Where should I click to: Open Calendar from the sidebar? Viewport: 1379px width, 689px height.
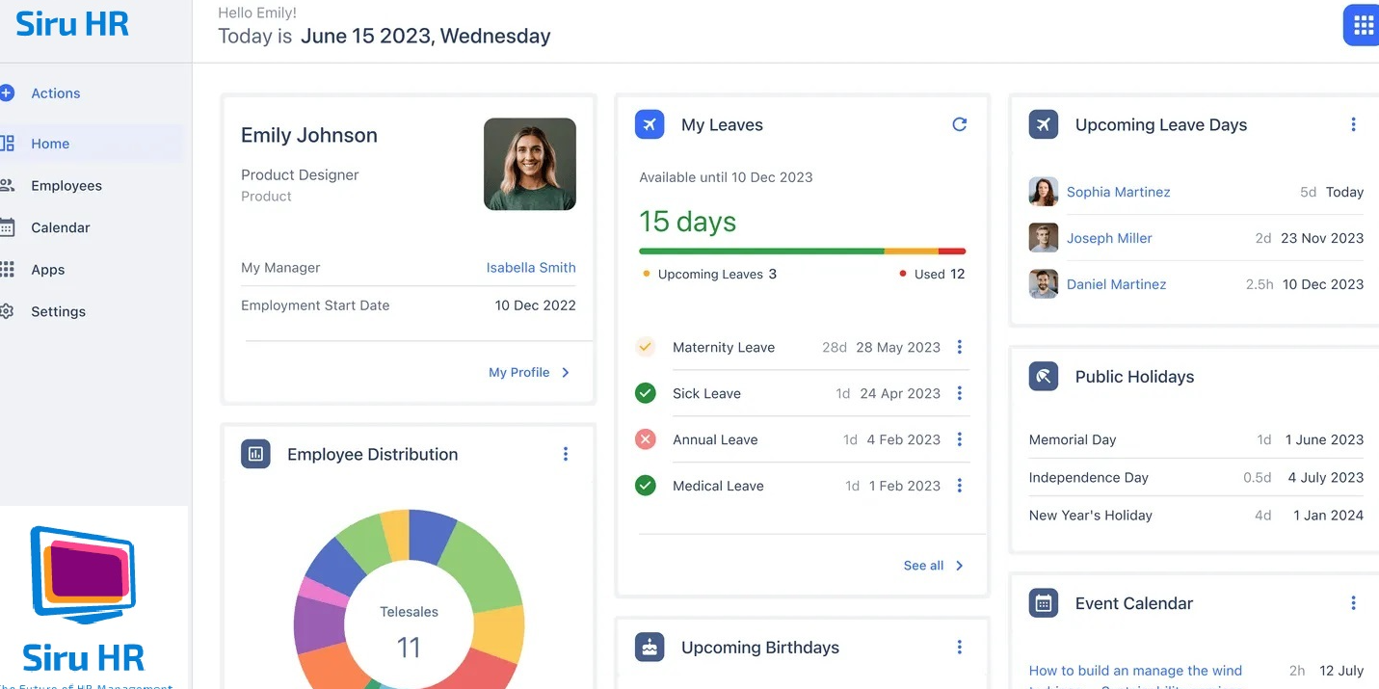(x=60, y=227)
